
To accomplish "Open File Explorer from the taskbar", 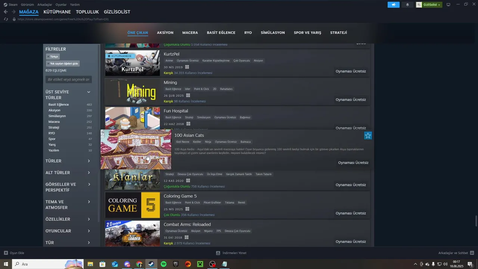I will pyautogui.click(x=90, y=264).
